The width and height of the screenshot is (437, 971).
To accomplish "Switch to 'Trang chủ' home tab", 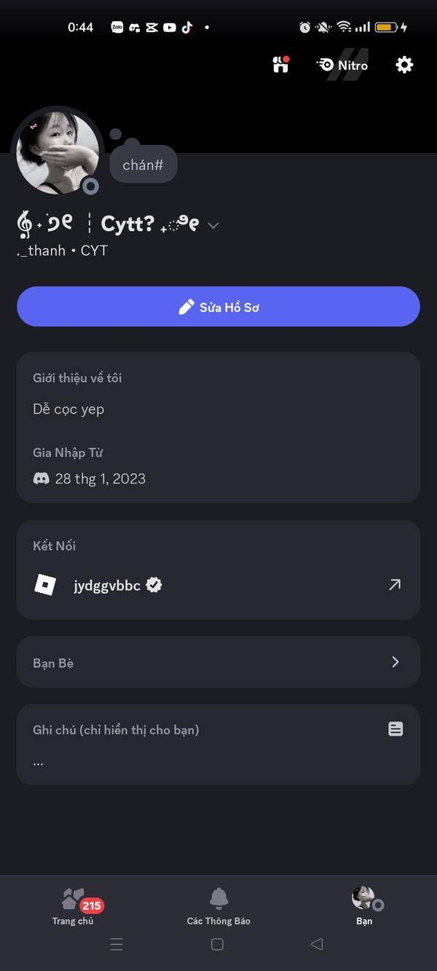I will coord(73,906).
